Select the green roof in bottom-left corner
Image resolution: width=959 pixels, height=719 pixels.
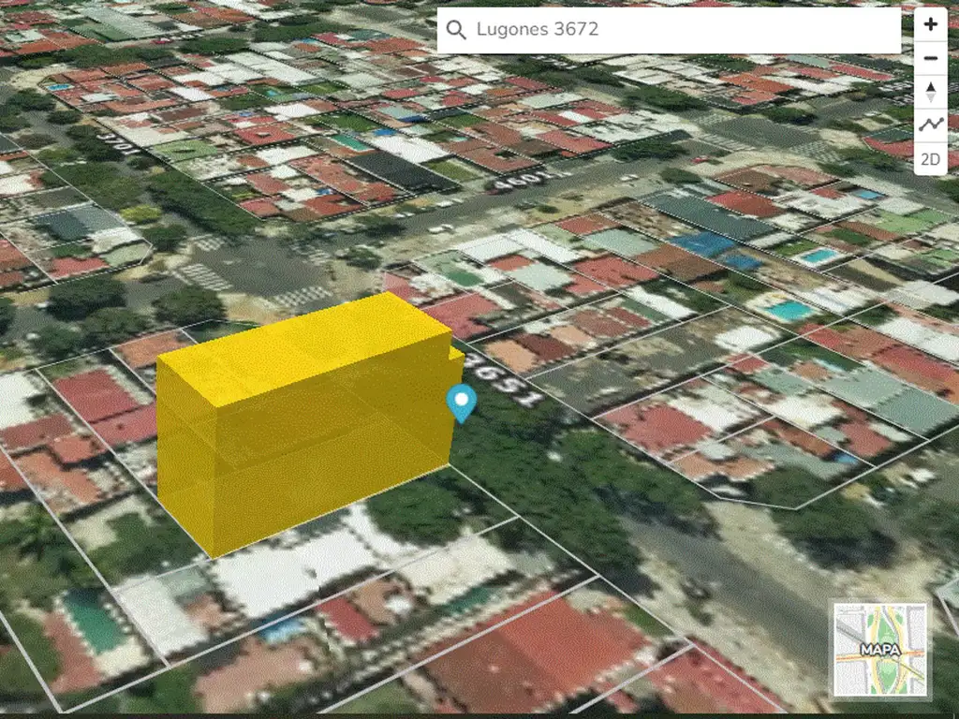coord(92,621)
